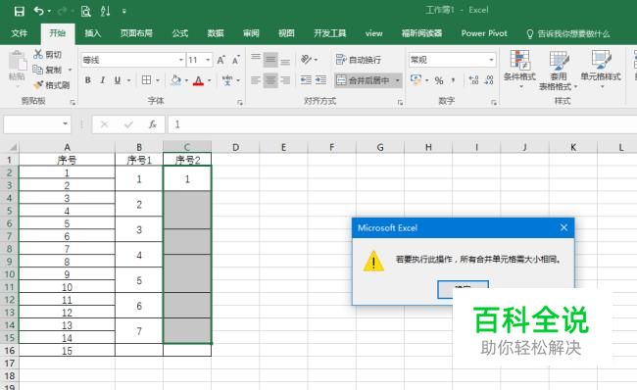Increase font size with the larger A
637x390 pixels.
tap(220, 60)
